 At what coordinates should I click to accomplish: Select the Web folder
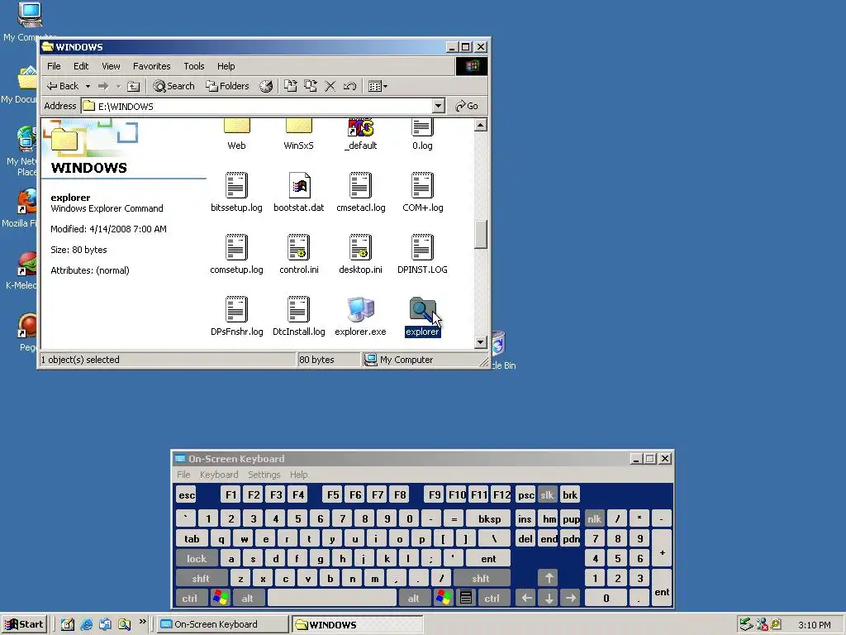coord(236,134)
